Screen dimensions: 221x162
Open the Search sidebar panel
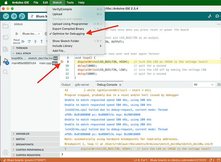pyautogui.click(x=5, y=72)
